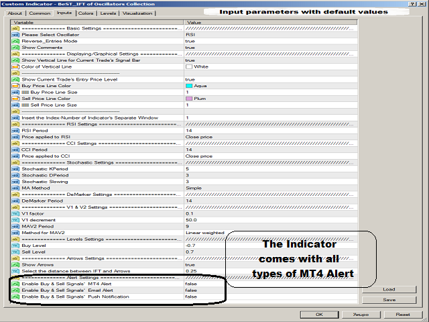
Task: Open the oscillator selection value showing RSI
Action: [x=190, y=35]
